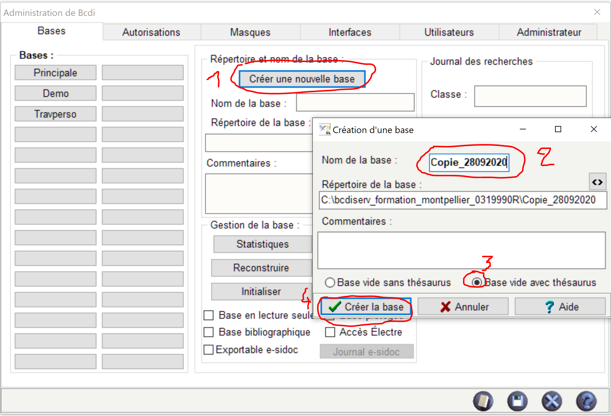611x416 pixels.
Task: Click the empty base slot right of Travperso
Action: click(x=143, y=114)
